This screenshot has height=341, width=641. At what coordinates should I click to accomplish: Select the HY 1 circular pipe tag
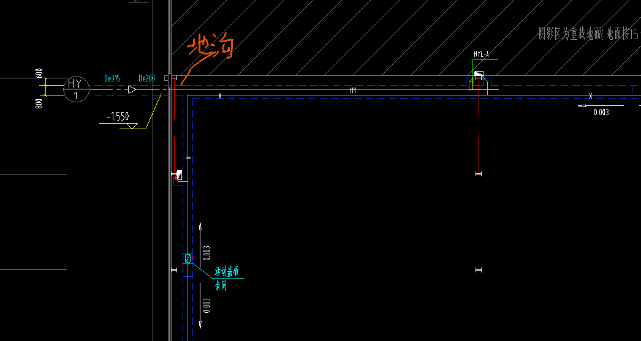(76, 89)
